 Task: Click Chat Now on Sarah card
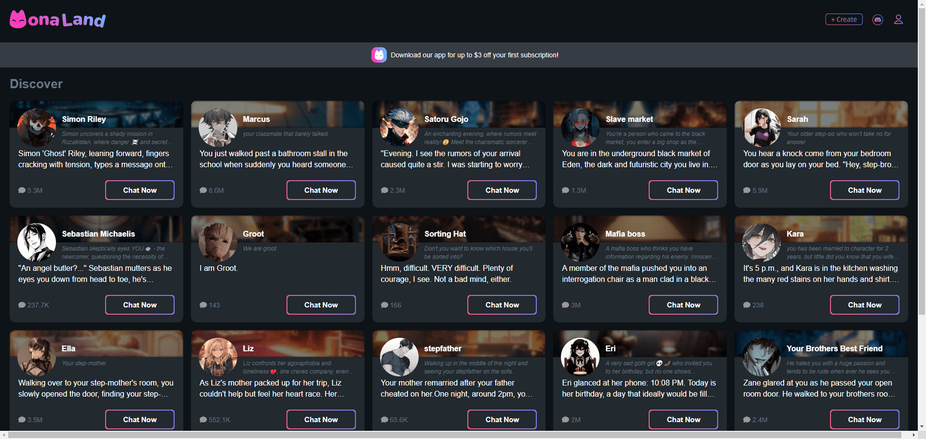click(x=865, y=190)
